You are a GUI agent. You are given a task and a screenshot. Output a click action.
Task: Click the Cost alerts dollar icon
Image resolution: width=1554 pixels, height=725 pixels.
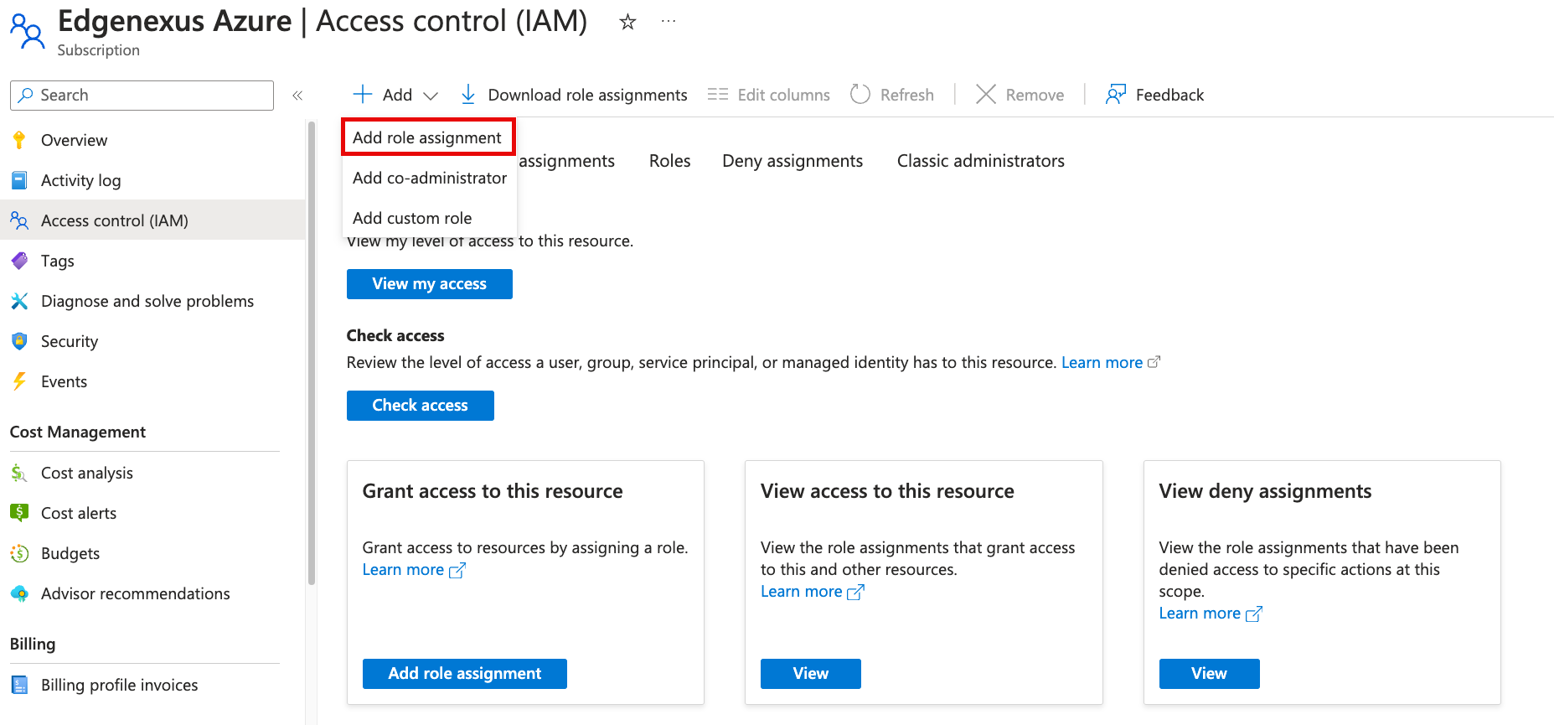19,513
